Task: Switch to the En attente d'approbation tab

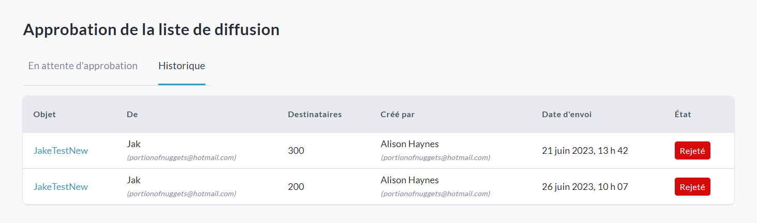Action: tap(83, 66)
